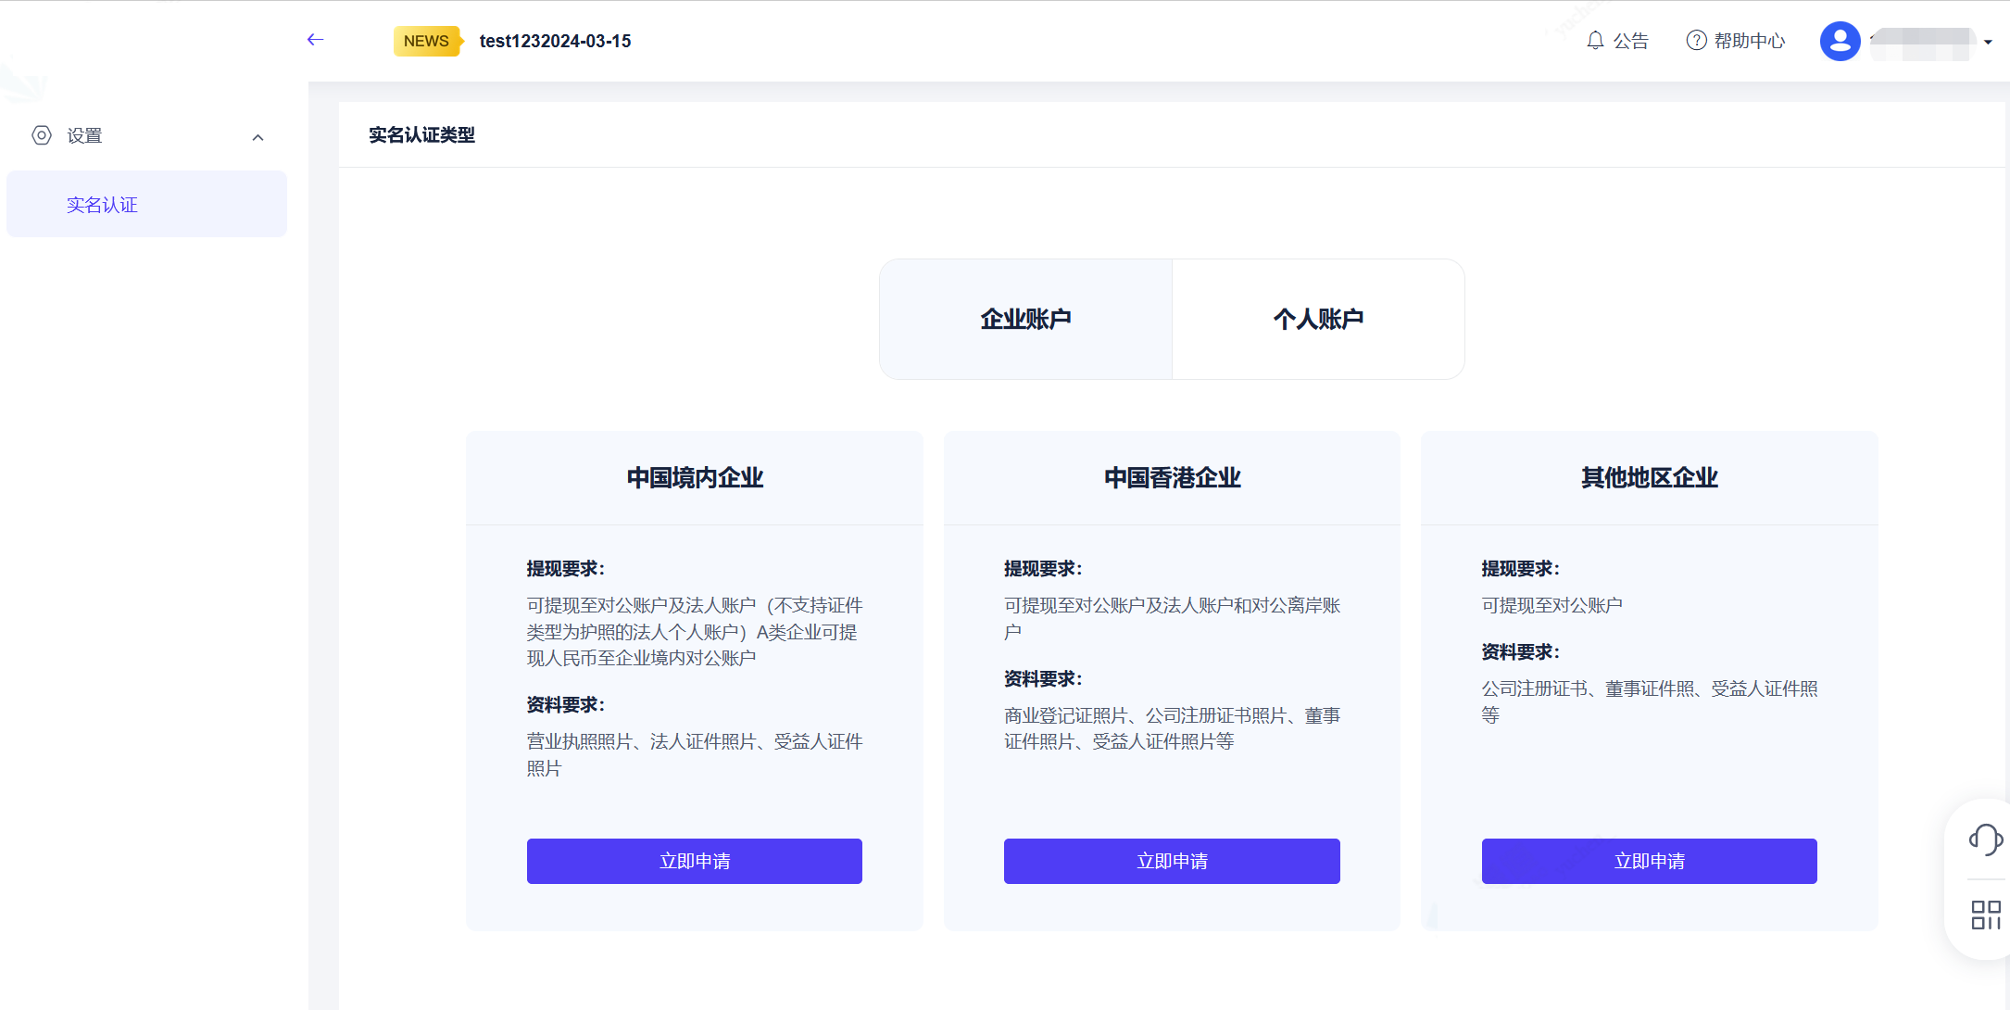Click the 中国境内企业 card title
Viewport: 2010px width, 1010px height.
coord(695,478)
